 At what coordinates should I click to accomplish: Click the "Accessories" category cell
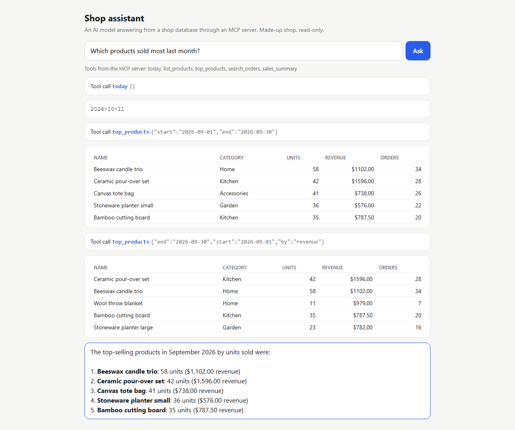click(234, 193)
